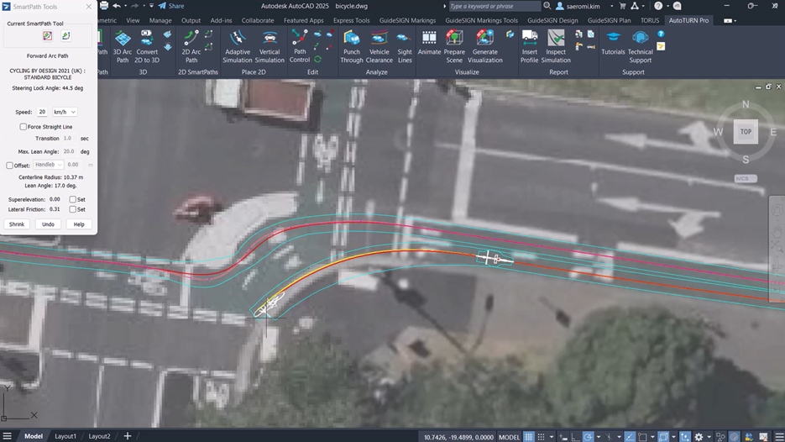The height and width of the screenshot is (442, 785).
Task: Switch to the GuideSIGN Design ribbon tab
Action: click(552, 20)
